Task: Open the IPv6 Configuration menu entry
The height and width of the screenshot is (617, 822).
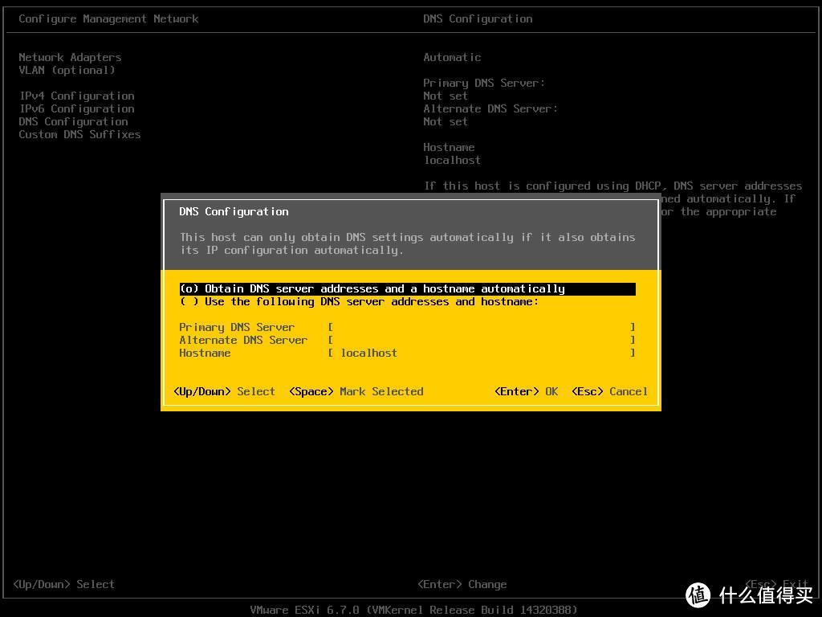Action: [x=76, y=108]
